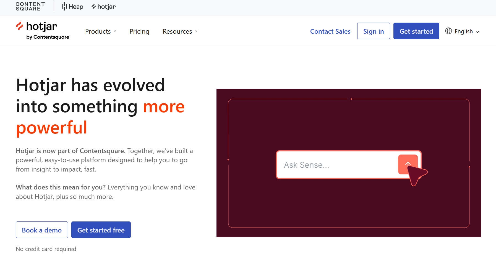This screenshot has height=254, width=496.
Task: Go to the Pricing page
Action: [139, 31]
